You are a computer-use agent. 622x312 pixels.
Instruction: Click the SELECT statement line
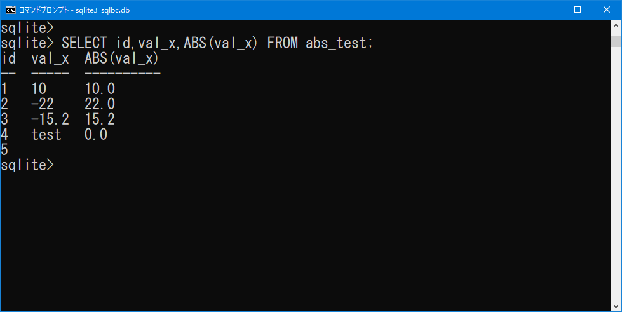(187, 43)
